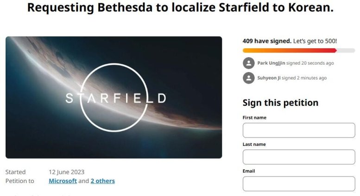The height and width of the screenshot is (196, 360).
Task: Click the "409 have signed" counter text
Action: (x=267, y=41)
